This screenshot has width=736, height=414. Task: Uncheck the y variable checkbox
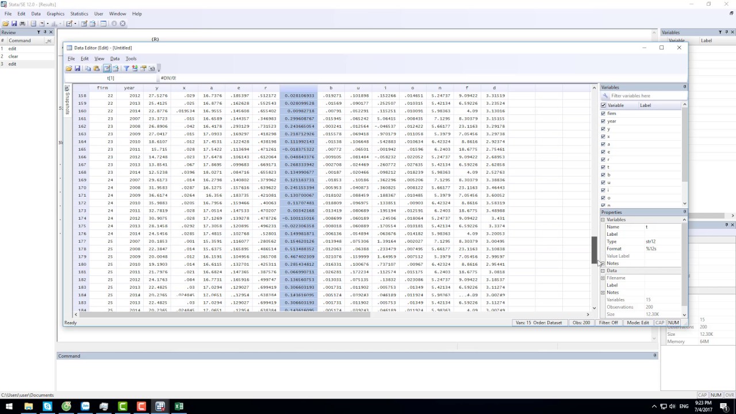click(603, 129)
